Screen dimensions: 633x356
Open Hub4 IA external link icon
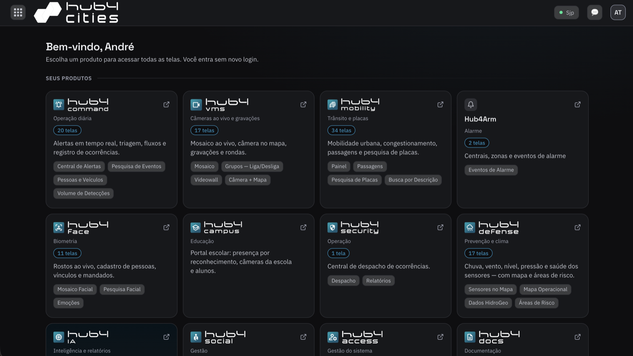(x=167, y=337)
